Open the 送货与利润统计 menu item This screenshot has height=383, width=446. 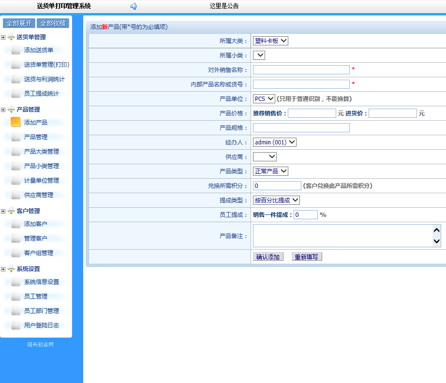(45, 79)
